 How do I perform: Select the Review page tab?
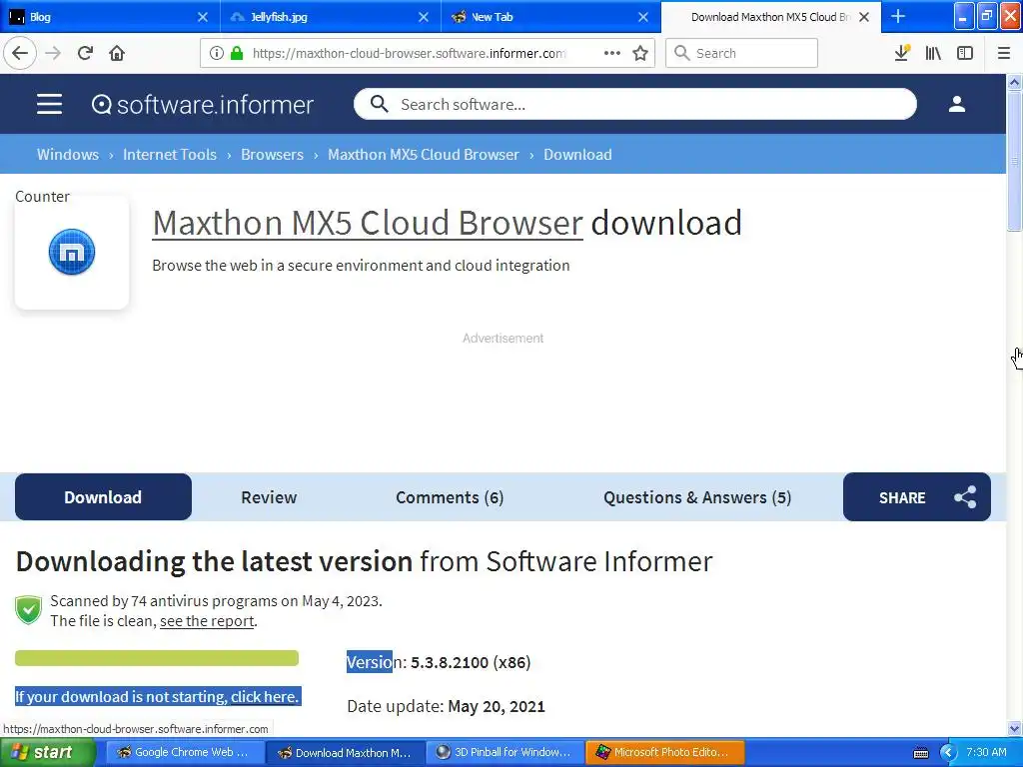point(269,497)
